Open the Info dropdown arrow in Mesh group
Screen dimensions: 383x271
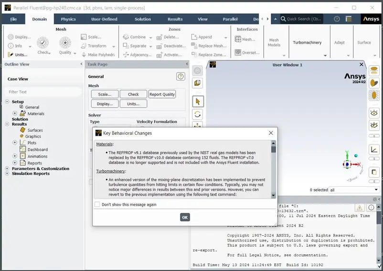[30, 46]
